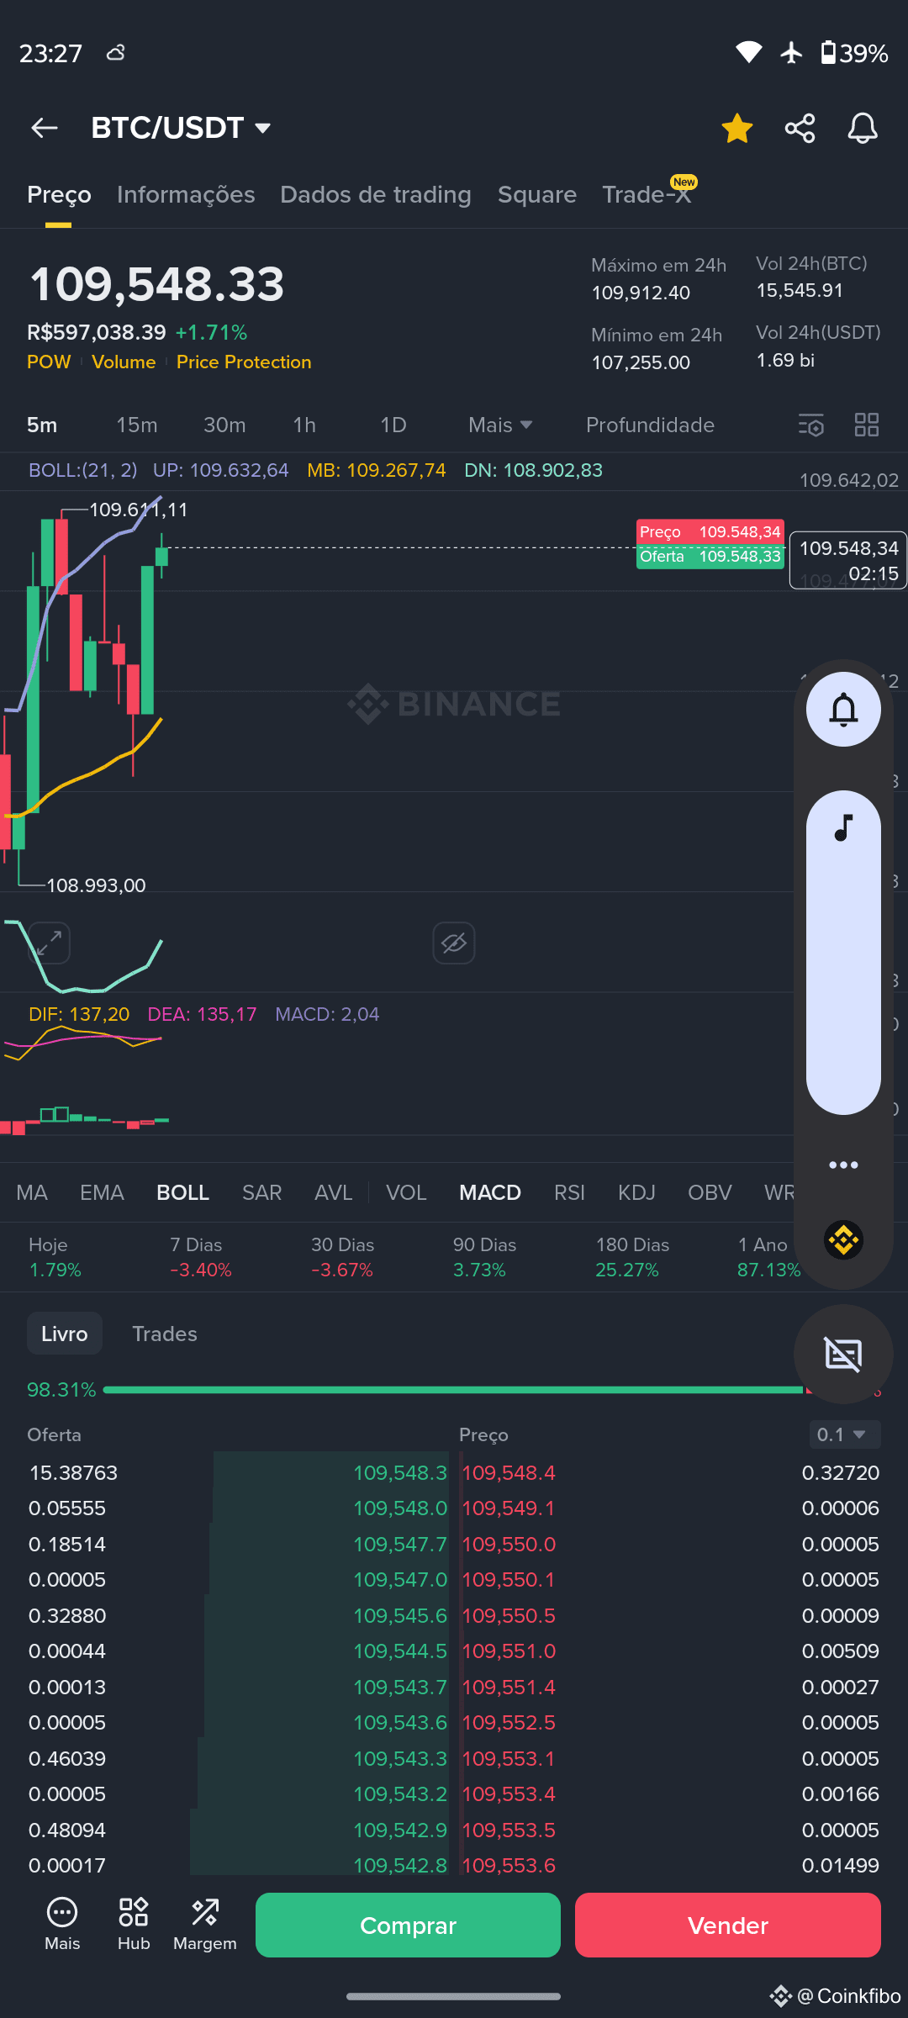
Task: Toggle the AVL indicator
Action: pos(333,1192)
